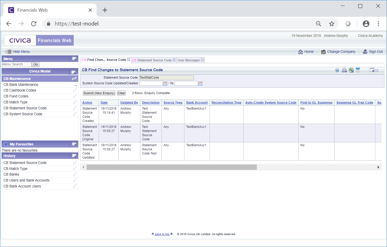Screen dimensions: 387x247
Task: Open CB Bank Maintenance menu item
Action: point(21,85)
